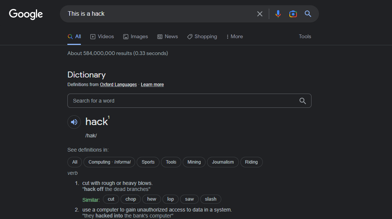
Task: Switch to the Images tab
Action: (x=136, y=37)
